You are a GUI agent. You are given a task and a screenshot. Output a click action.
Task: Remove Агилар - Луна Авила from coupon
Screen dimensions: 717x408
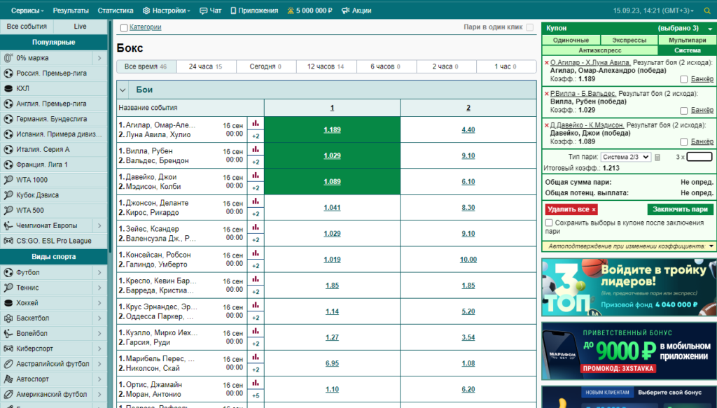[x=546, y=62]
